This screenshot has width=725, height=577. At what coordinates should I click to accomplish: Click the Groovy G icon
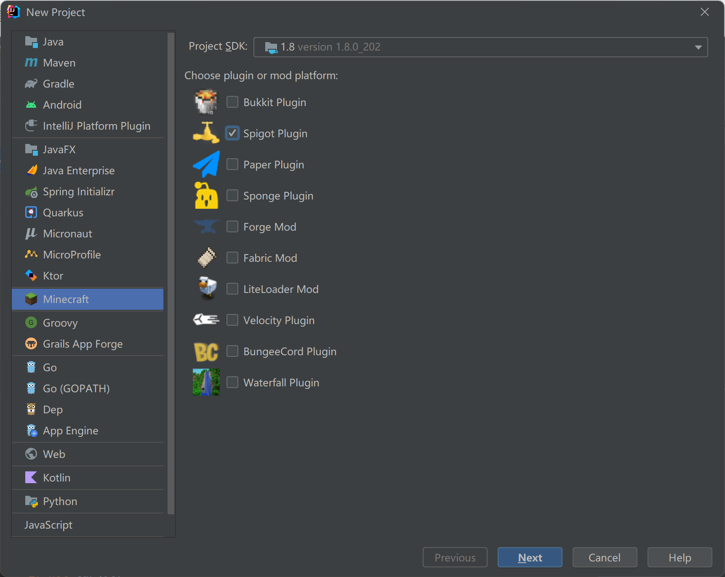(31, 323)
